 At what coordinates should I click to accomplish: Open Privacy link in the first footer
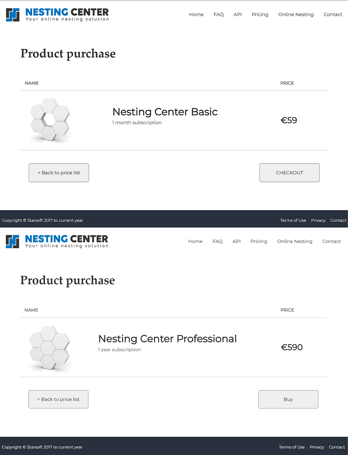(318, 220)
